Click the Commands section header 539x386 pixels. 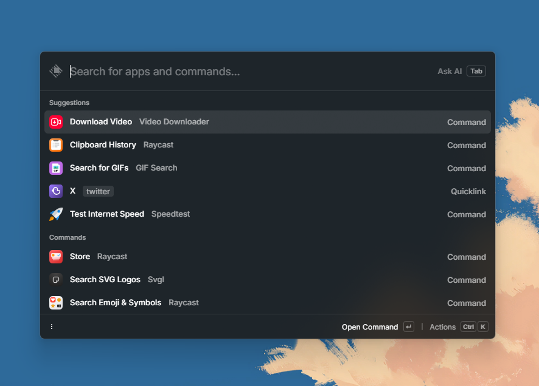click(68, 237)
